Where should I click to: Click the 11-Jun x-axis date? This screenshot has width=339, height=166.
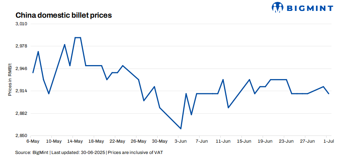(x=223, y=142)
